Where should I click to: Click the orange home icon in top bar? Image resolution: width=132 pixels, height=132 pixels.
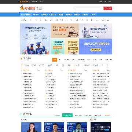pos(21,2)
